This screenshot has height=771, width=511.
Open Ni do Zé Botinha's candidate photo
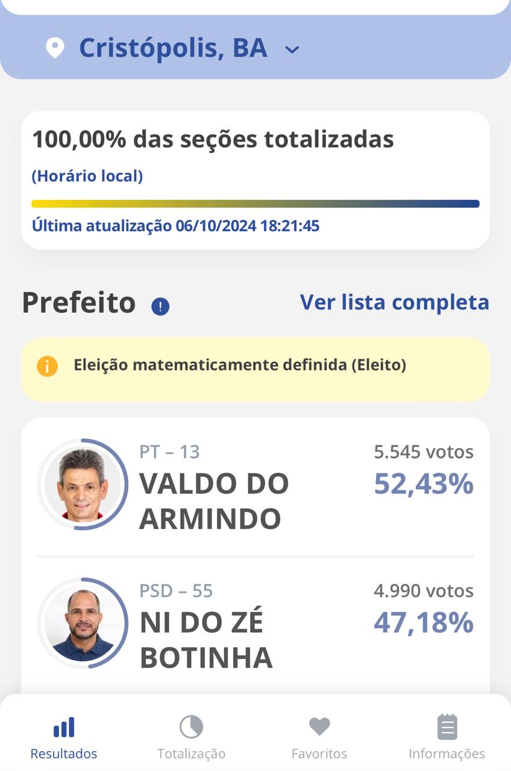[x=83, y=623]
